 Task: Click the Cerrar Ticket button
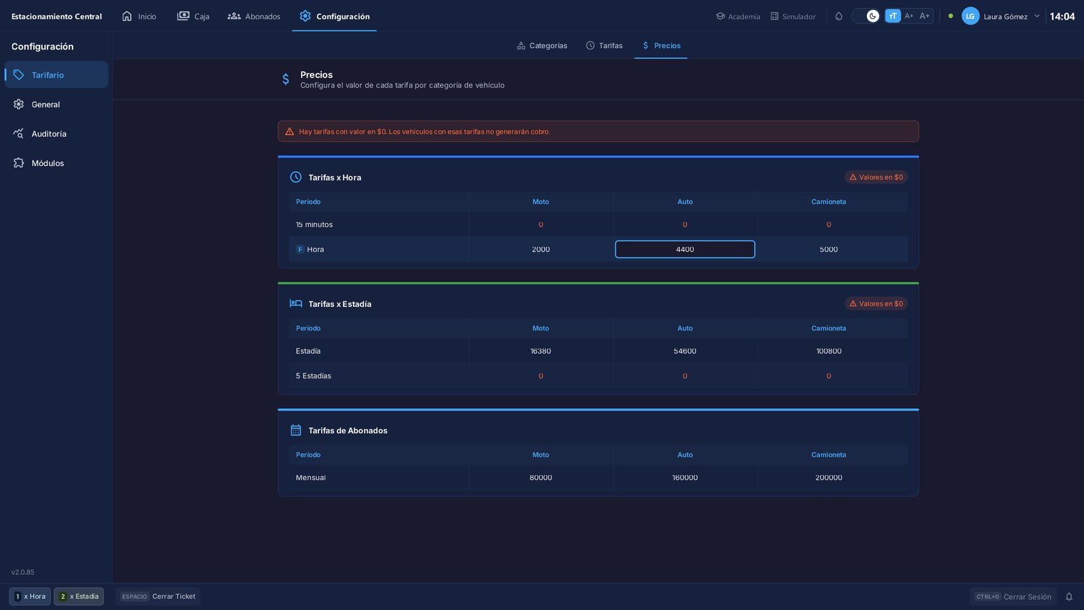tap(158, 596)
